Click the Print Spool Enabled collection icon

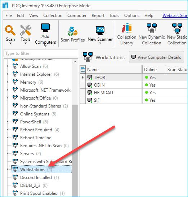click(x=15, y=193)
